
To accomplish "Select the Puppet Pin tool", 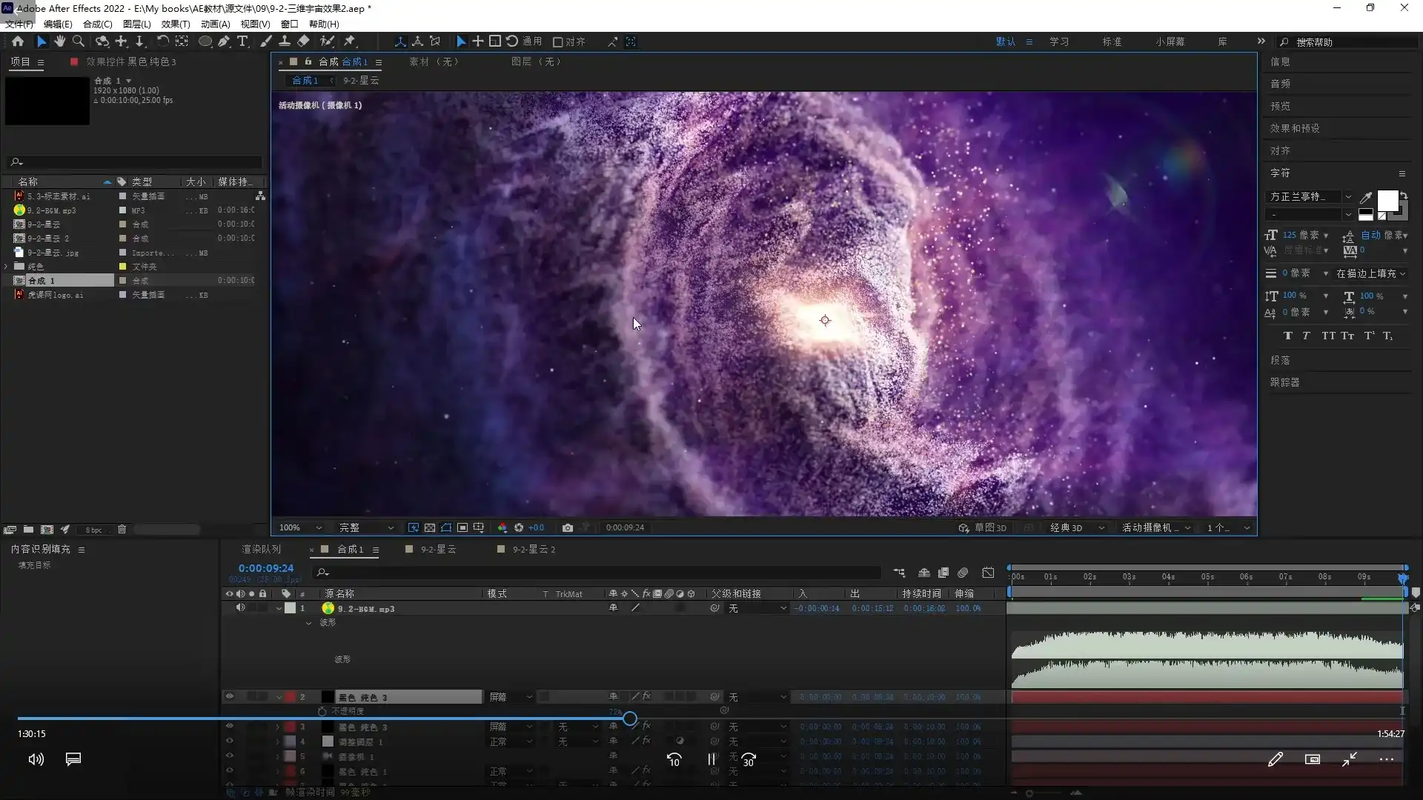I will 350,41.
